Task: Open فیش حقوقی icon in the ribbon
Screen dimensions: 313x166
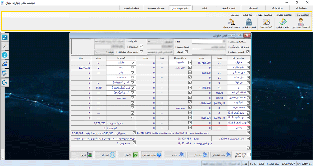Action: (x=249, y=24)
